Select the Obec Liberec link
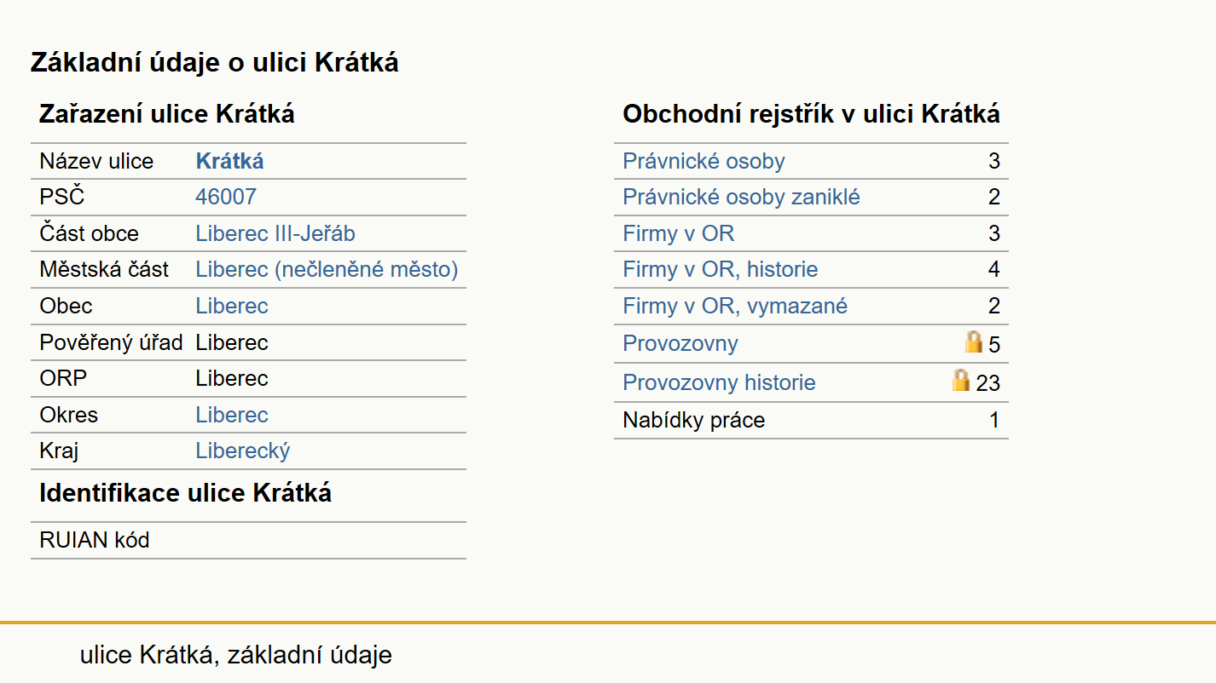 232,306
